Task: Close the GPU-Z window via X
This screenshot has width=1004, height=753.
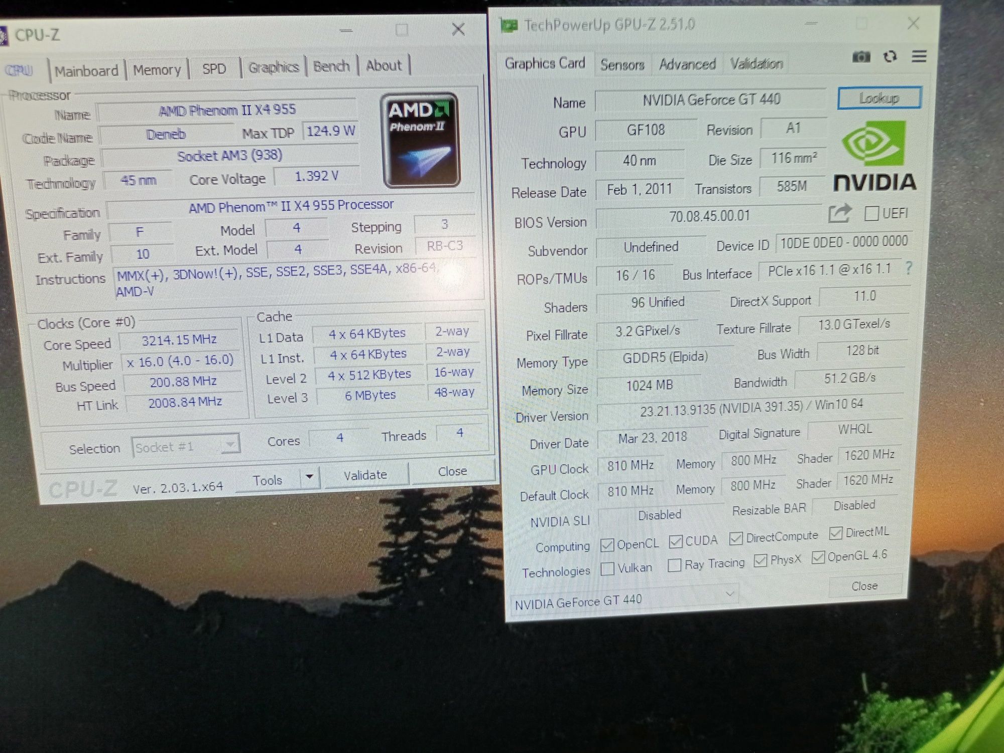Action: [913, 23]
